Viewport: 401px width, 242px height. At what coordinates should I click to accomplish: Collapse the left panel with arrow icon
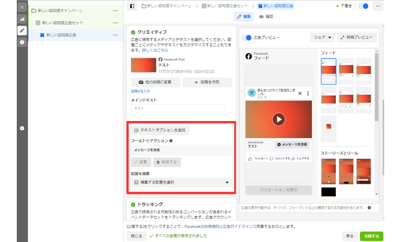(x=22, y=128)
